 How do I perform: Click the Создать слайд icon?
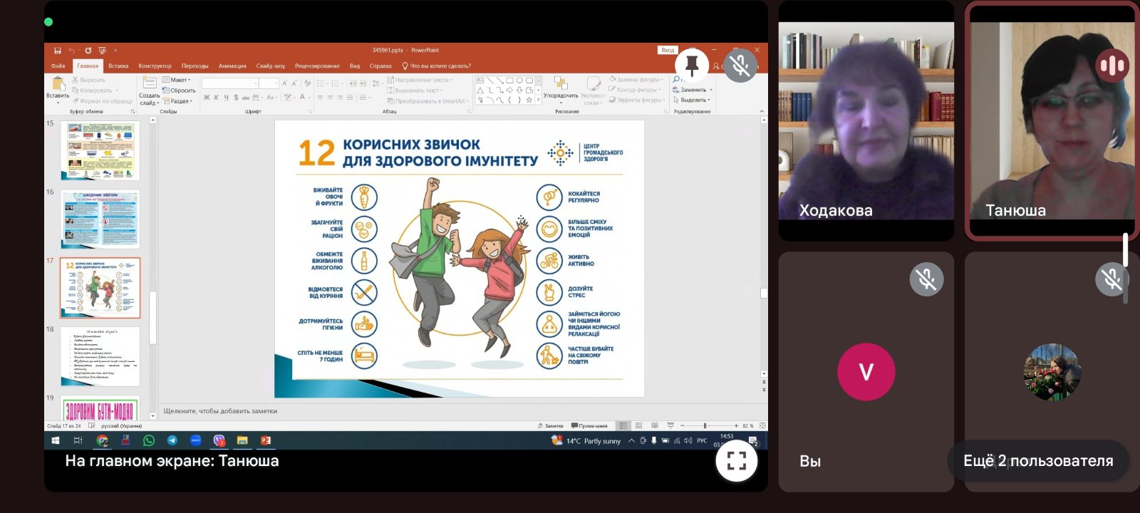point(149,83)
